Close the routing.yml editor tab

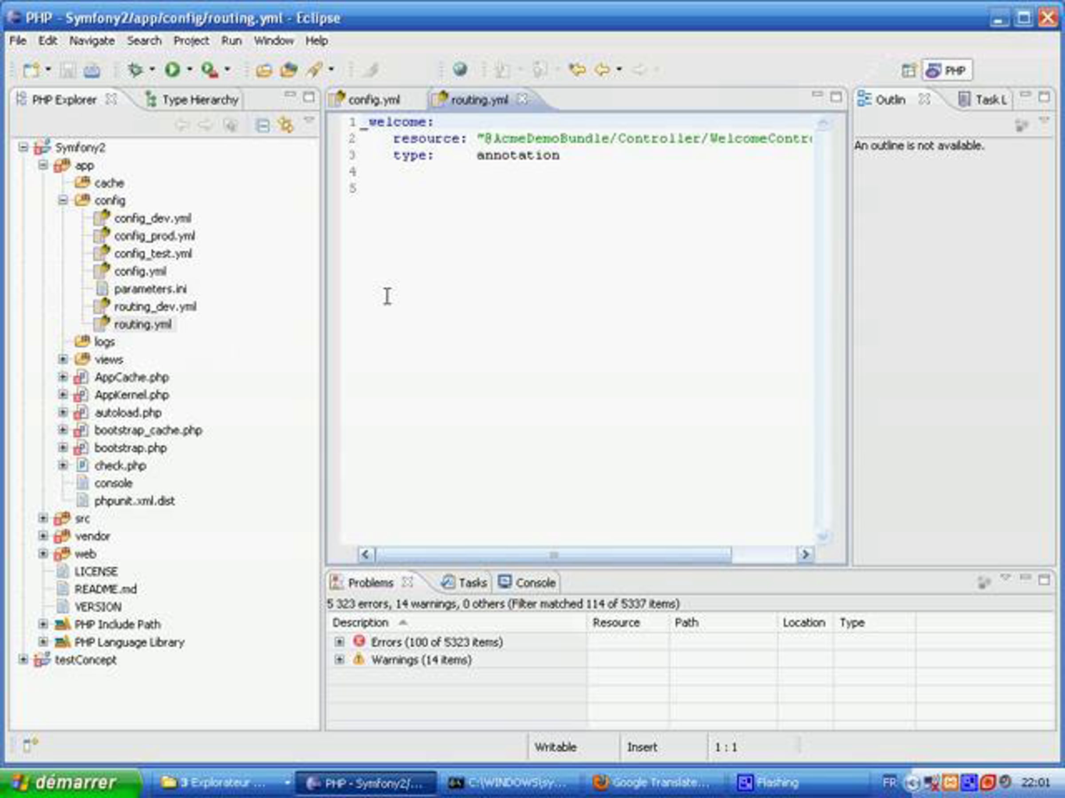522,99
